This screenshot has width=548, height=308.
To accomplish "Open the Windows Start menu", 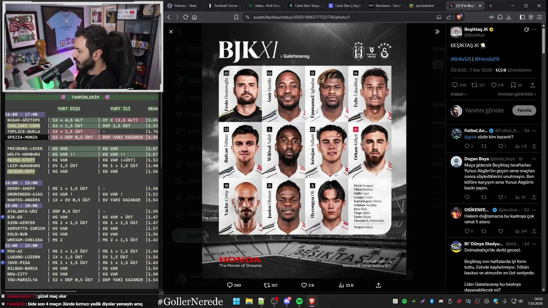I will (236, 302).
